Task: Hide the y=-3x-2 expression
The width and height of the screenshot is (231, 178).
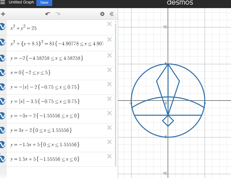Action: point(2,116)
